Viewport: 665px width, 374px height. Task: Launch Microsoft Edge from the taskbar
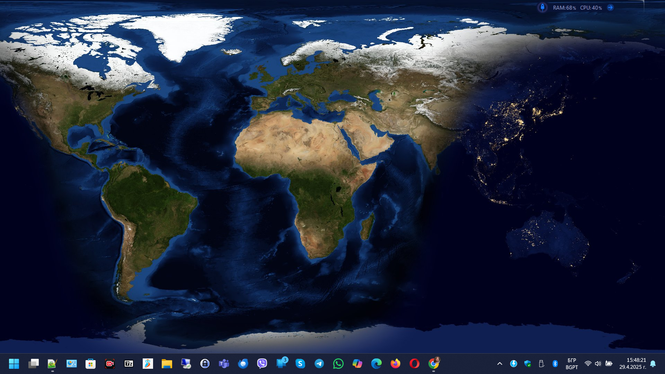(x=376, y=364)
